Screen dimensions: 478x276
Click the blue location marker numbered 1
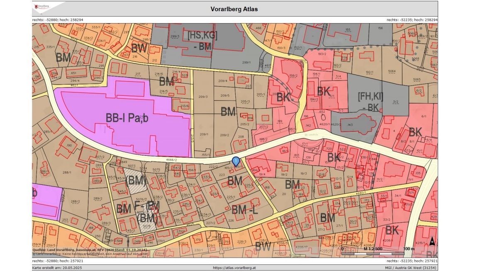pyautogui.click(x=236, y=161)
